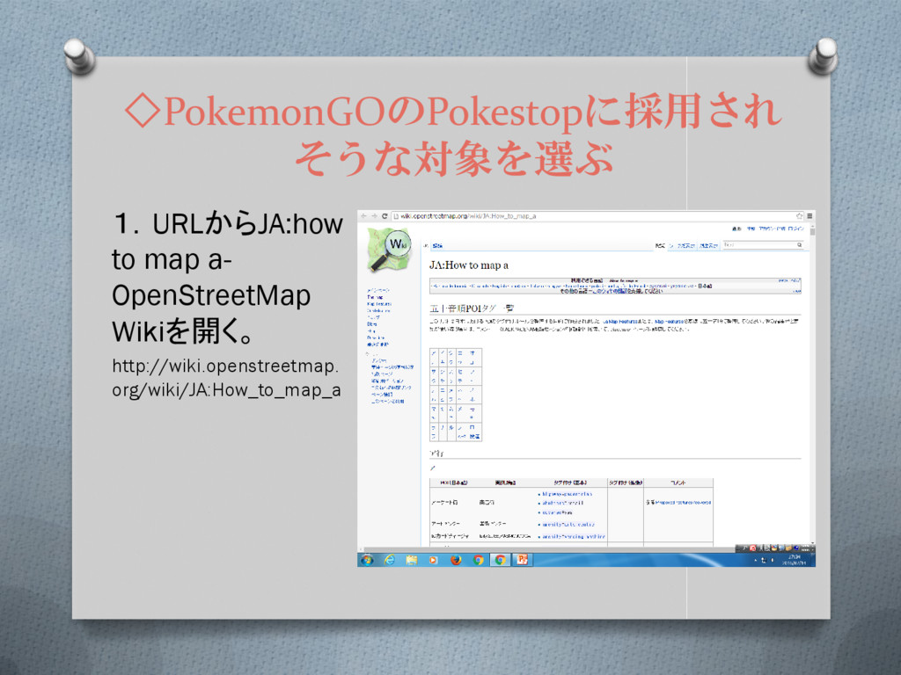Bookmark the page with the star icon

[799, 216]
